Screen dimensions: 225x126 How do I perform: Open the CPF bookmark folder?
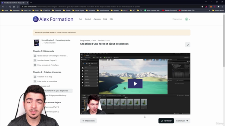(140, 10)
